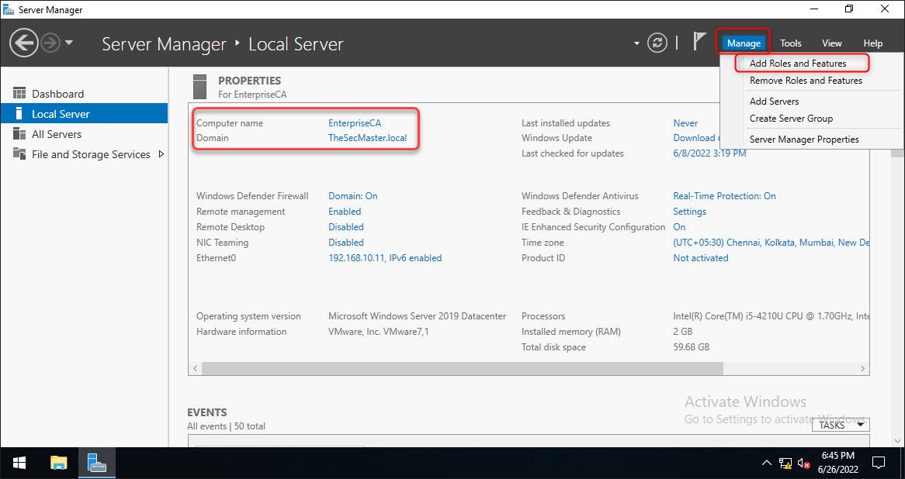Open the navigation history dropdown arrow
This screenshot has width=905, height=479.
pyautogui.click(x=68, y=43)
